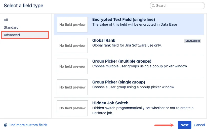The width and height of the screenshot is (207, 131).
Task: Click 'Choose a user group using a popup' description
Action: pos(134,87)
